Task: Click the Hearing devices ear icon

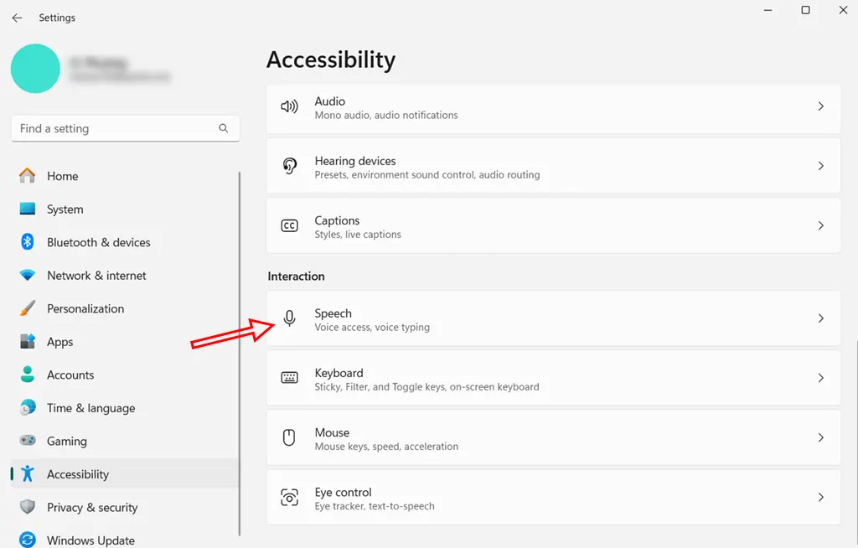Action: pos(289,167)
